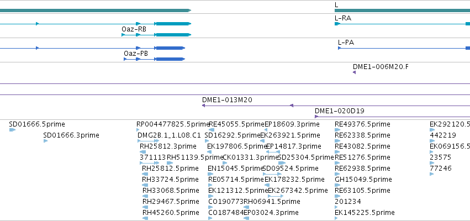Select the RE62338.5prime EST label
Screen dimensions: 470x221
click(x=362, y=135)
